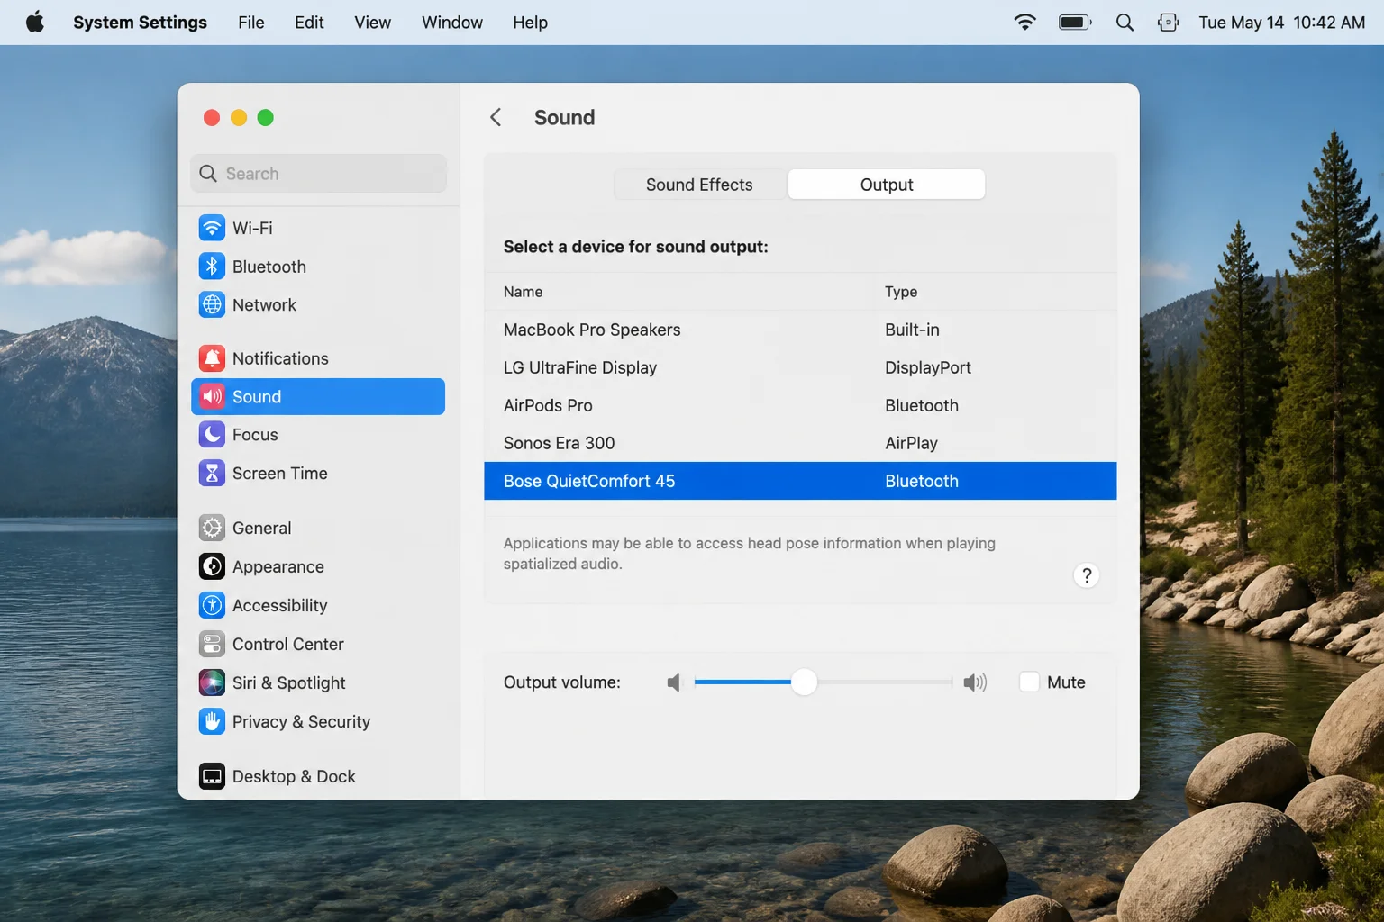The height and width of the screenshot is (922, 1384).
Task: Open the General gear icon
Action: tap(212, 528)
